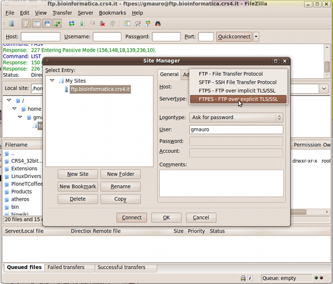The image size is (333, 284).
Task: Open the File menu
Action: click(10, 13)
